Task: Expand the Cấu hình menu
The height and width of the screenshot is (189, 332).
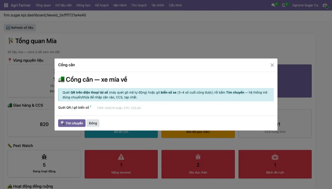Action: [x=175, y=5]
